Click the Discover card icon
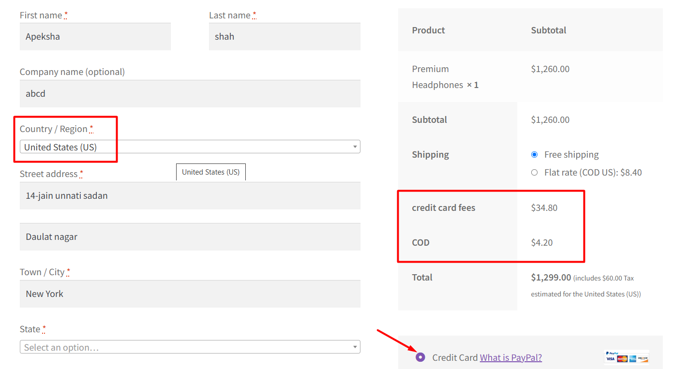This screenshot has height=369, width=673. coord(643,359)
